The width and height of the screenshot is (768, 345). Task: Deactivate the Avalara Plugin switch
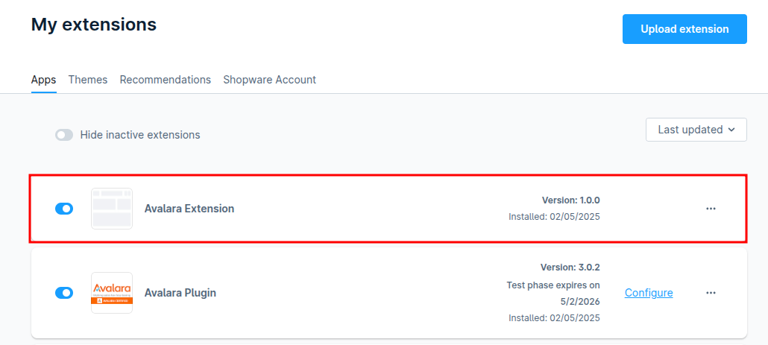point(64,293)
